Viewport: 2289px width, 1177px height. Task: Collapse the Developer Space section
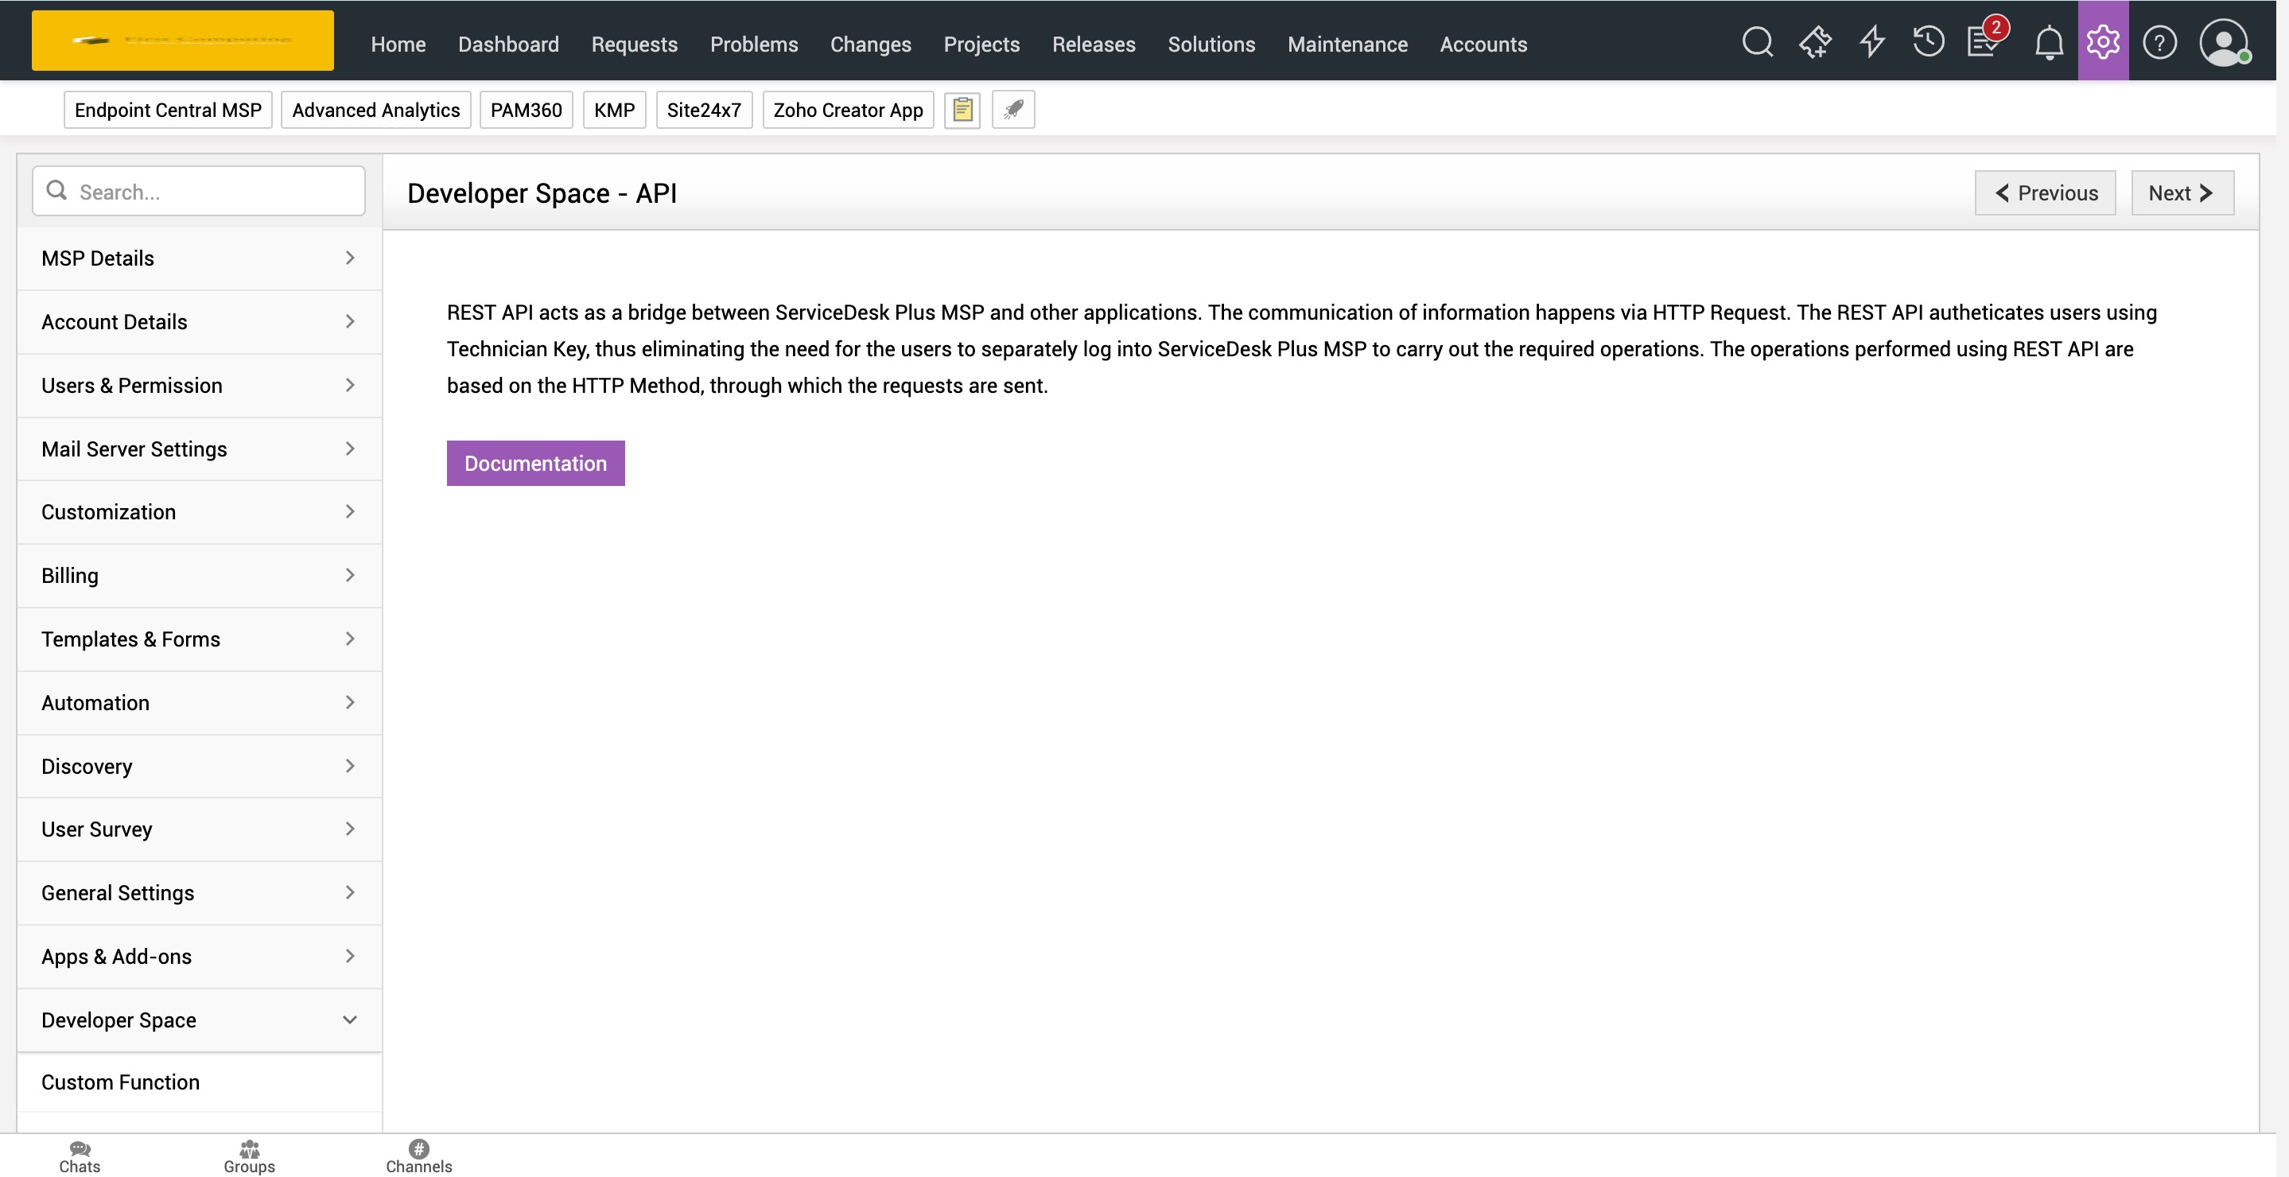coord(199,1020)
